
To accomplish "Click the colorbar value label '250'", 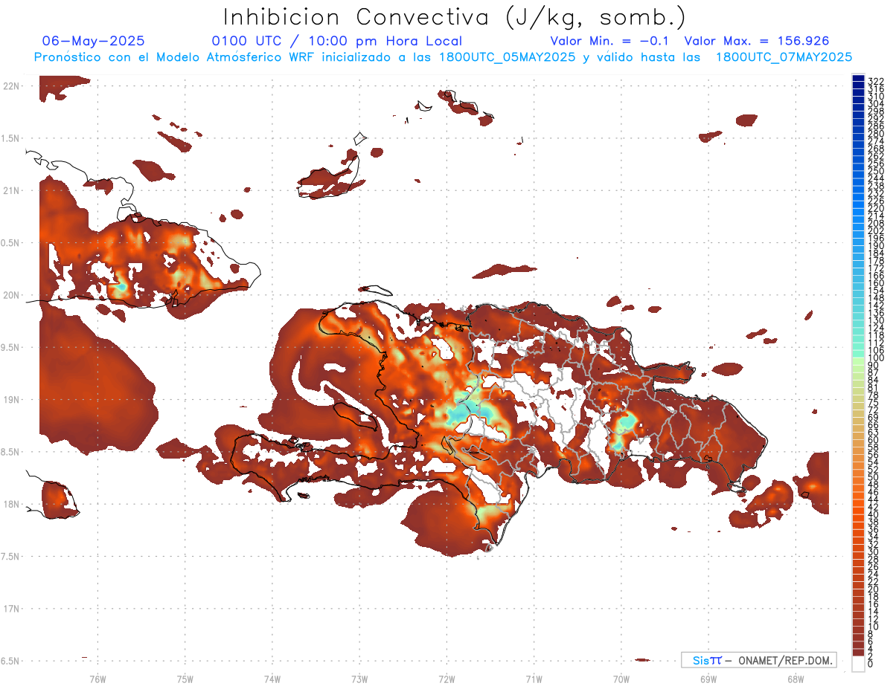I will pos(876,171).
